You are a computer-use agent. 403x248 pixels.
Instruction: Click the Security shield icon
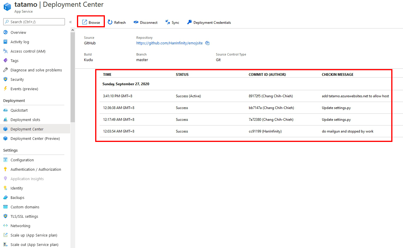[5, 79]
